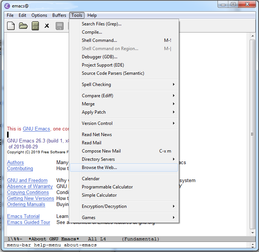Open the Calendar entry
This screenshot has height=252, width=259.
[x=124, y=179]
